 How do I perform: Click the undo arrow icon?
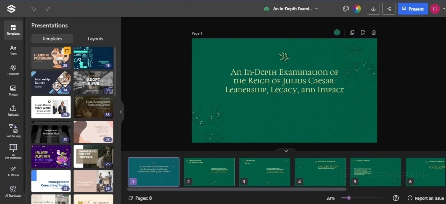pyautogui.click(x=33, y=9)
